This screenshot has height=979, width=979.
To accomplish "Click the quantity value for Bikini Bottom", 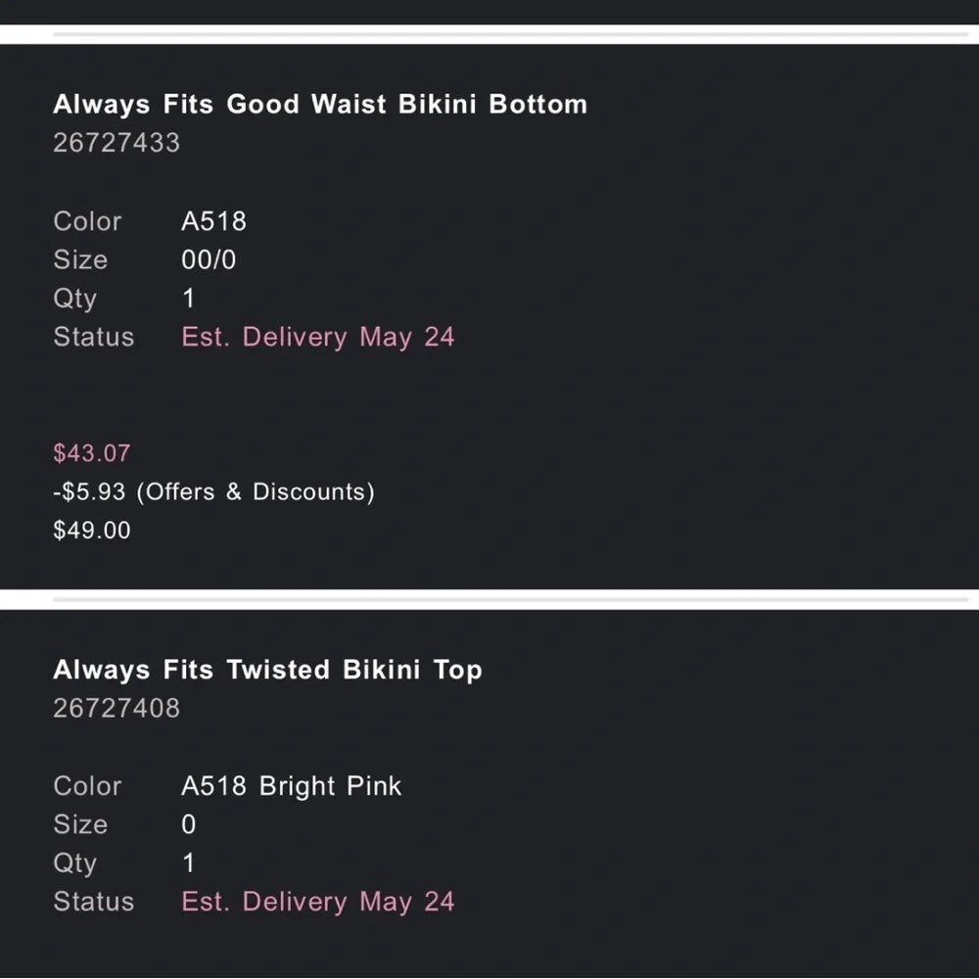I will coord(189,299).
